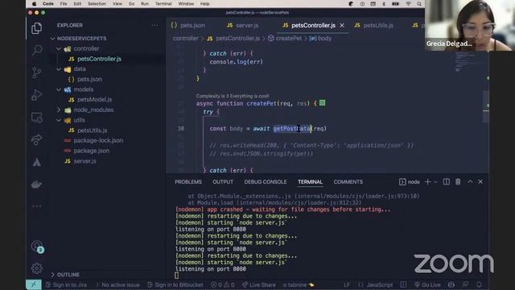Open the OUTPUT panel tab
This screenshot has width=515, height=290.
223,182
